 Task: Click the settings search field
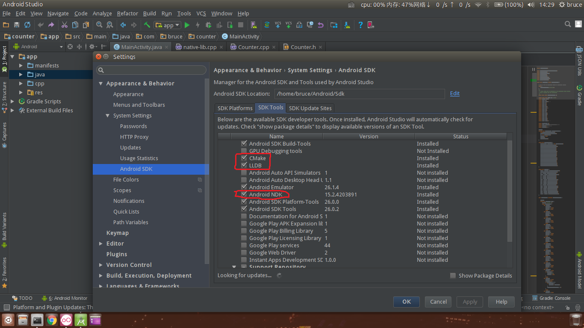(x=151, y=70)
